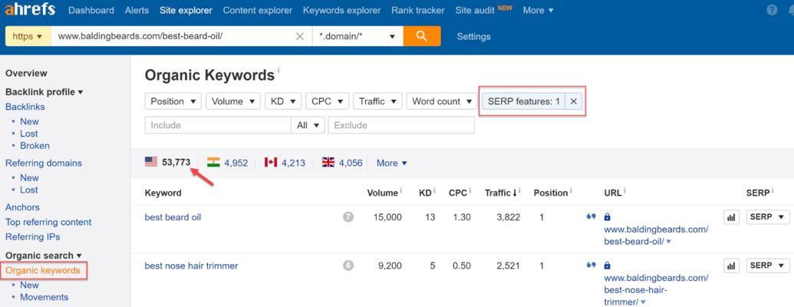794x307 pixels.
Task: Click featured snippet quote icon for best beard oil
Action: point(591,217)
